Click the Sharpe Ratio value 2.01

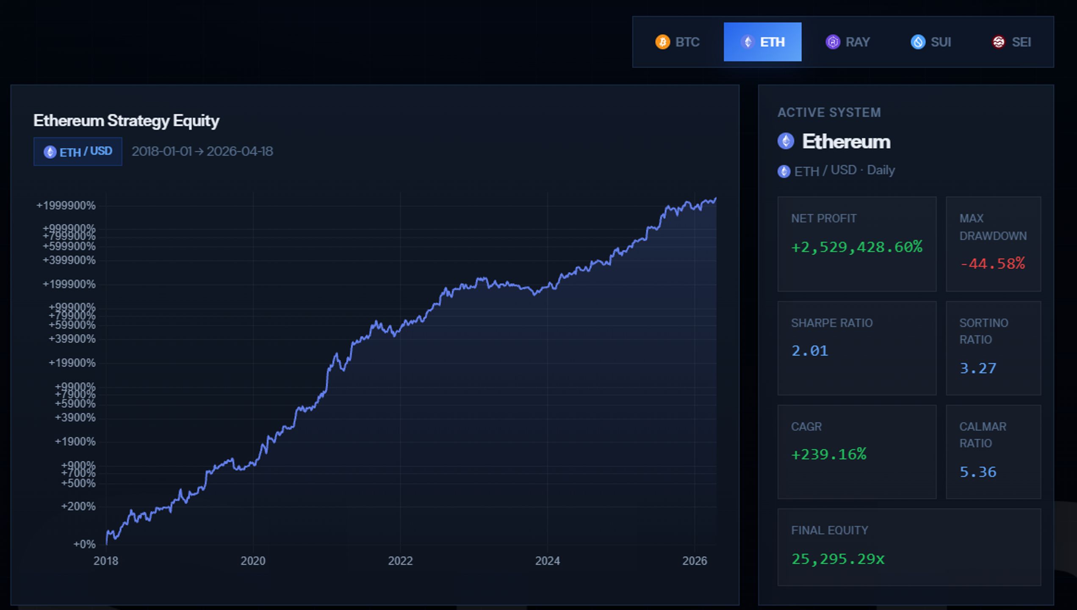coord(809,351)
